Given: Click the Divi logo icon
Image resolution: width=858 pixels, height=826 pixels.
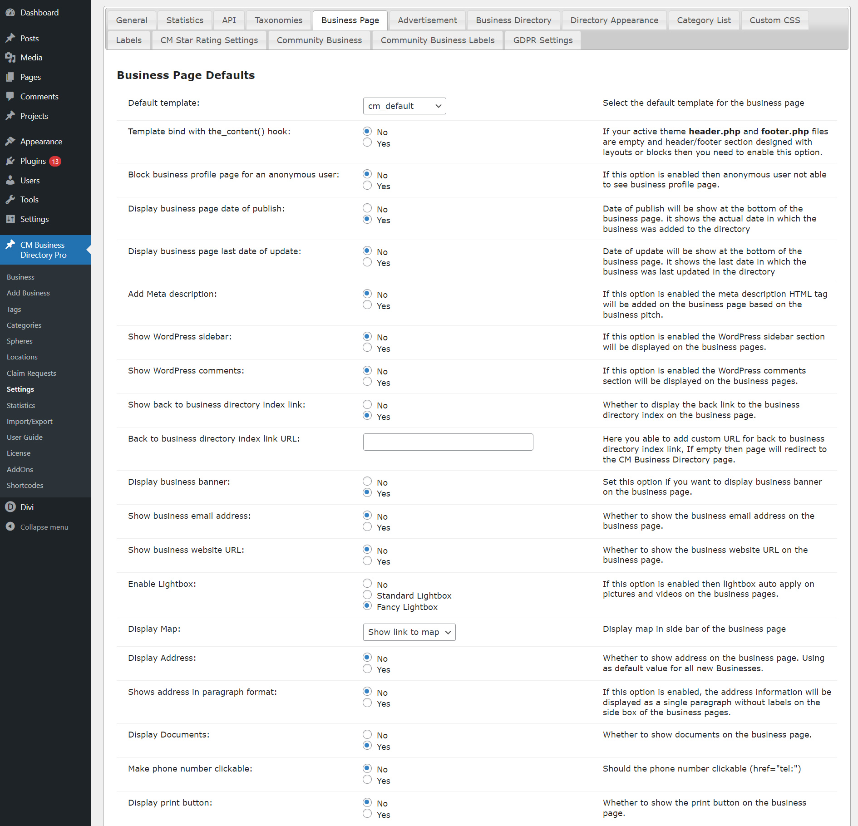Looking at the screenshot, I should 10,507.
